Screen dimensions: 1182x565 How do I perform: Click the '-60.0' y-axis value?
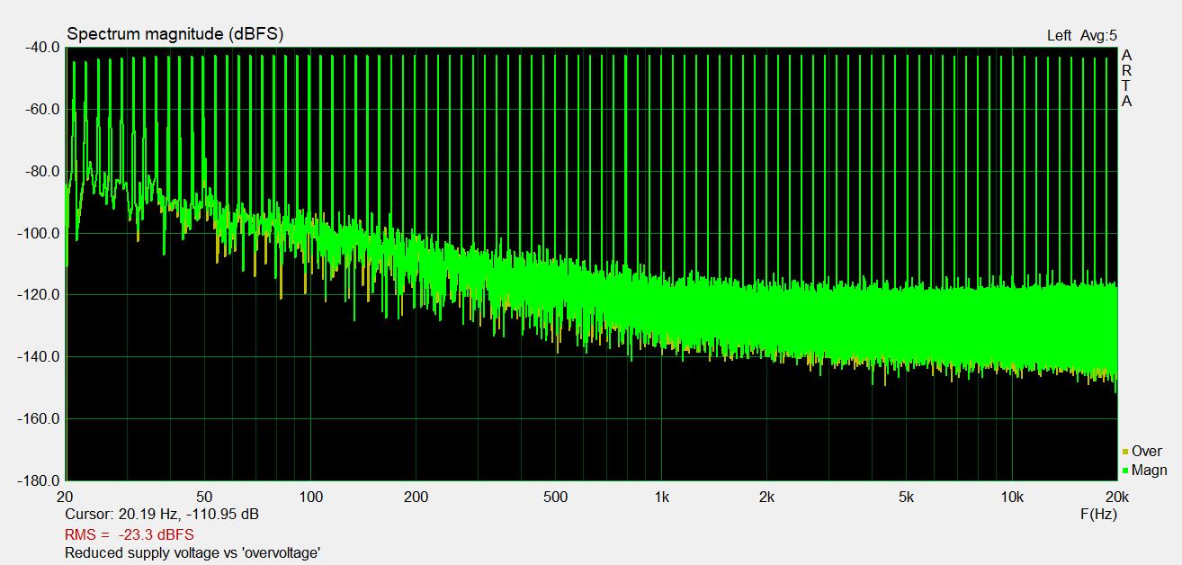tap(41, 109)
